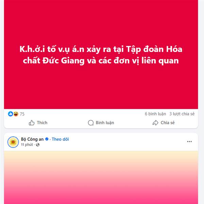Click the blue Like reaction icon

[x=11, y=114]
